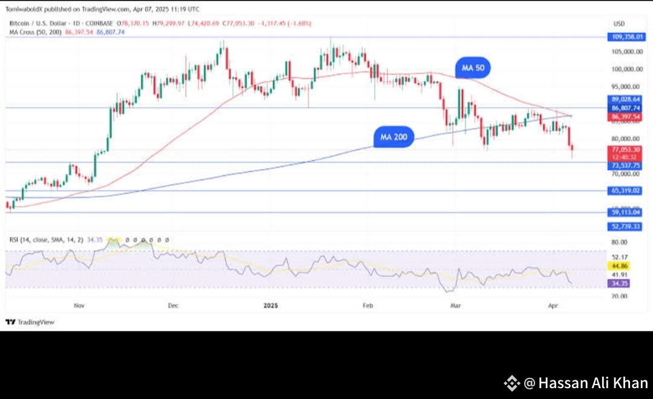Open the RSI (14, close, SMA, 14, 2) legend

coord(46,240)
